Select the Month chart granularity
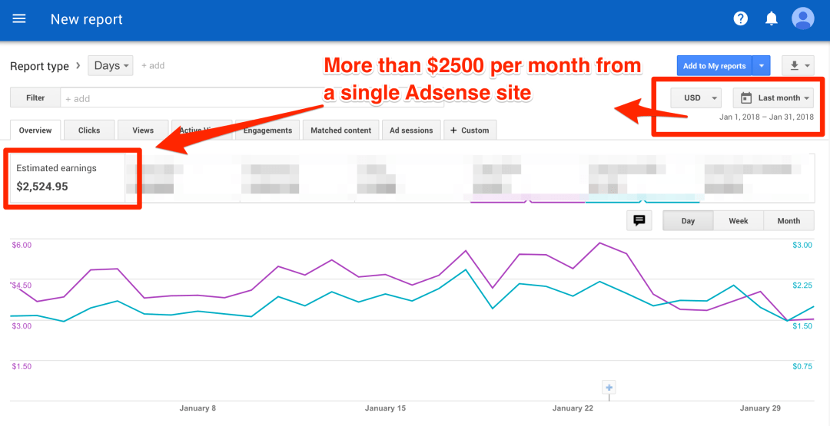 (788, 221)
